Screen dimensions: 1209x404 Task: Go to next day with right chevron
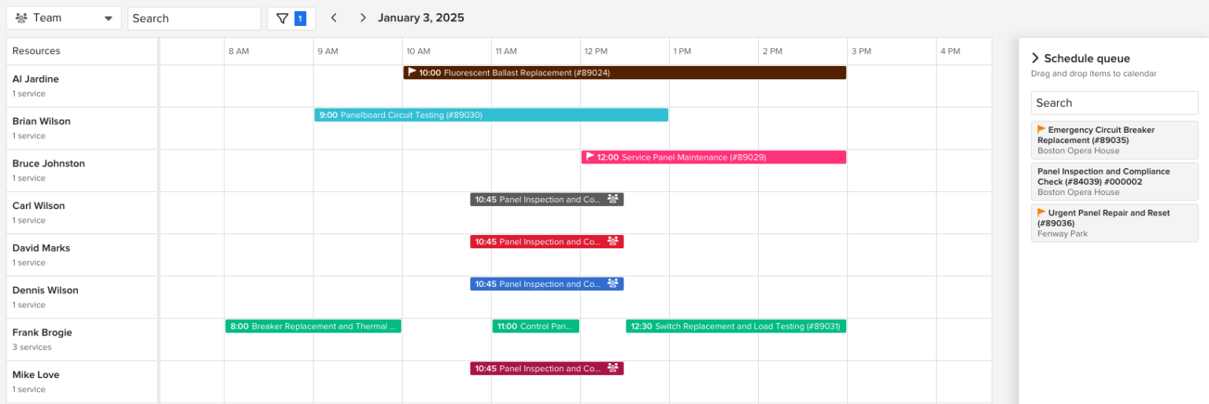(363, 18)
